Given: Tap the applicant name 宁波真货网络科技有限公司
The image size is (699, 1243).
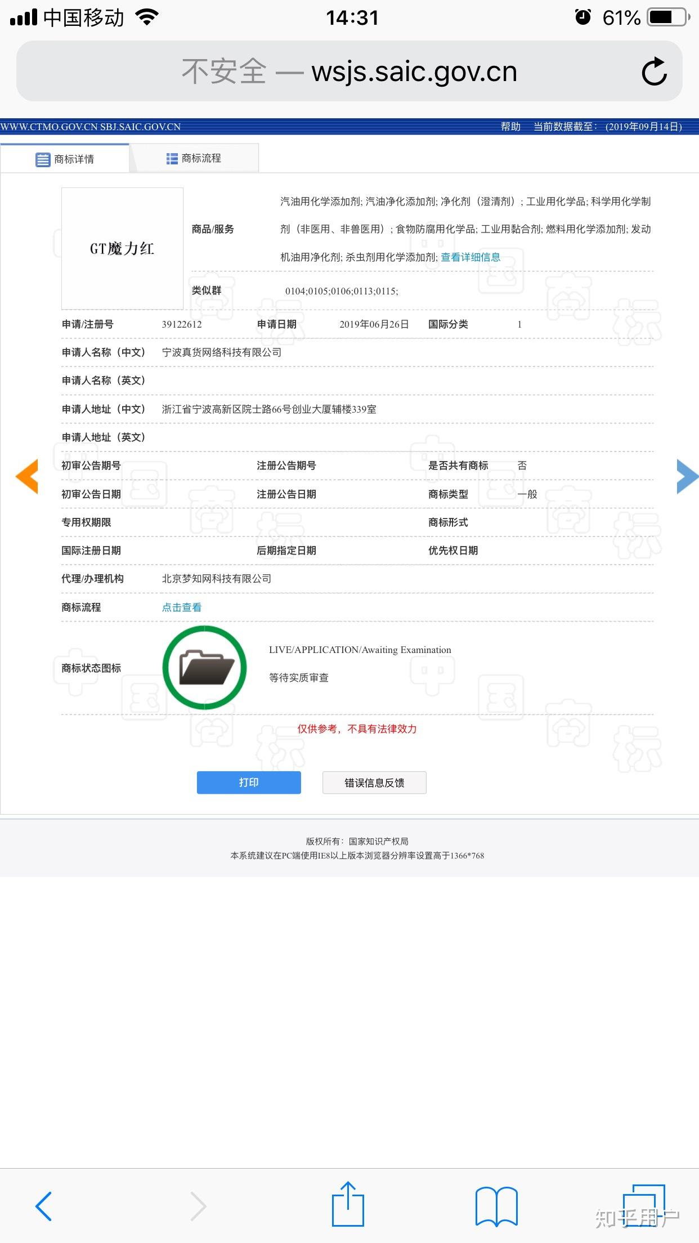Looking at the screenshot, I should 222,352.
